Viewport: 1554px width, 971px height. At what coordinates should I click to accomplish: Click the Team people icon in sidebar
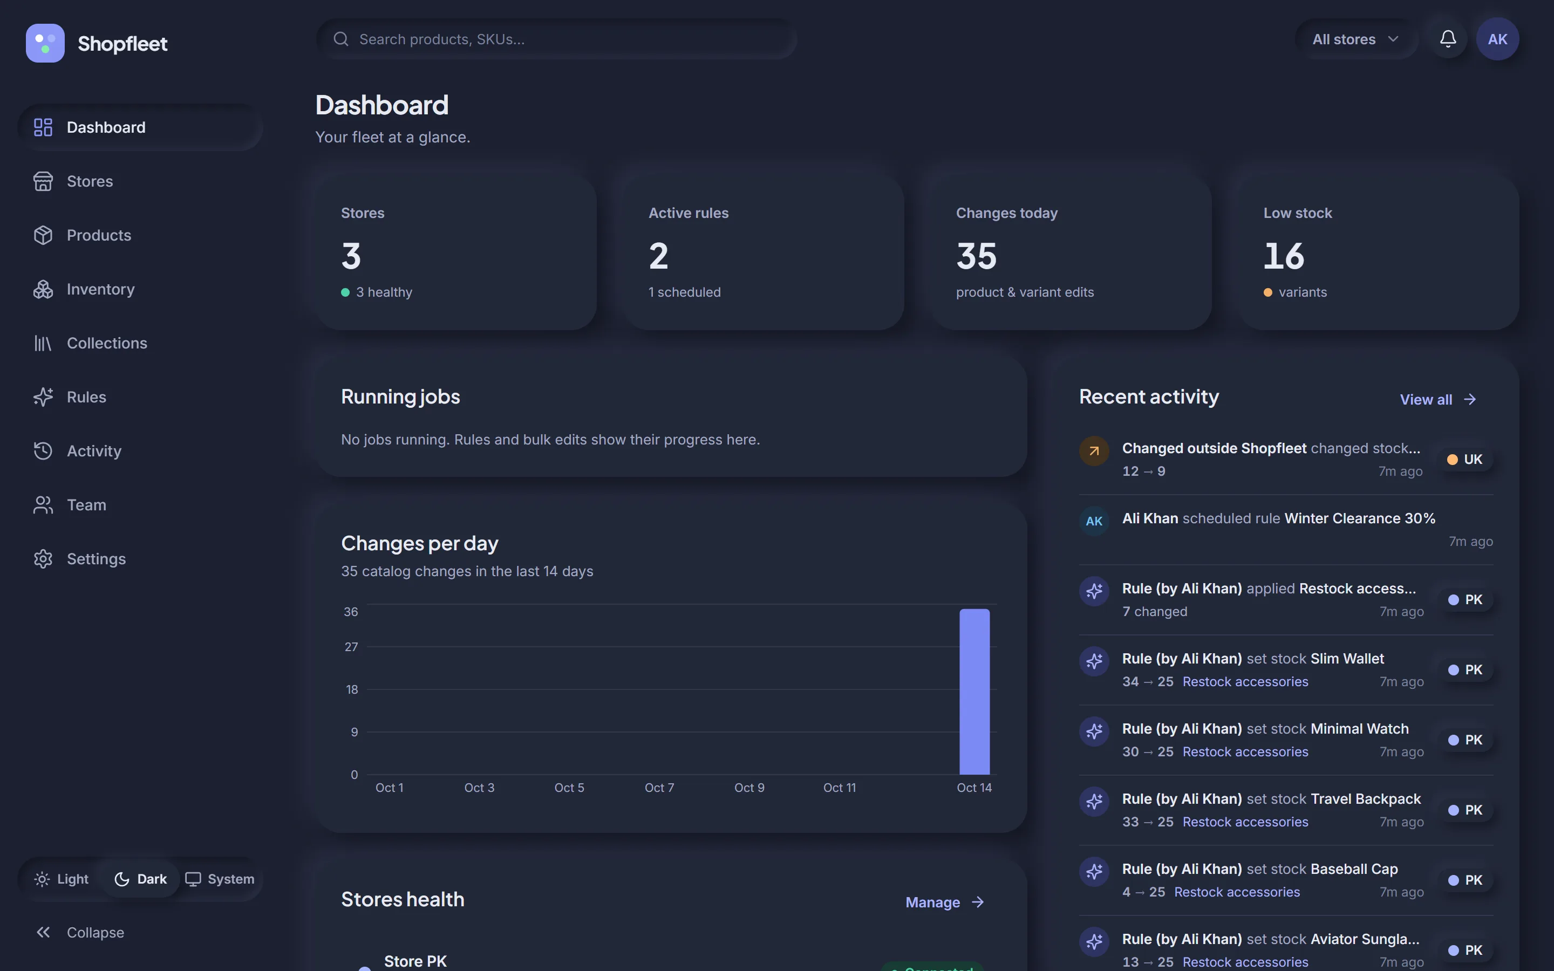[x=43, y=505]
